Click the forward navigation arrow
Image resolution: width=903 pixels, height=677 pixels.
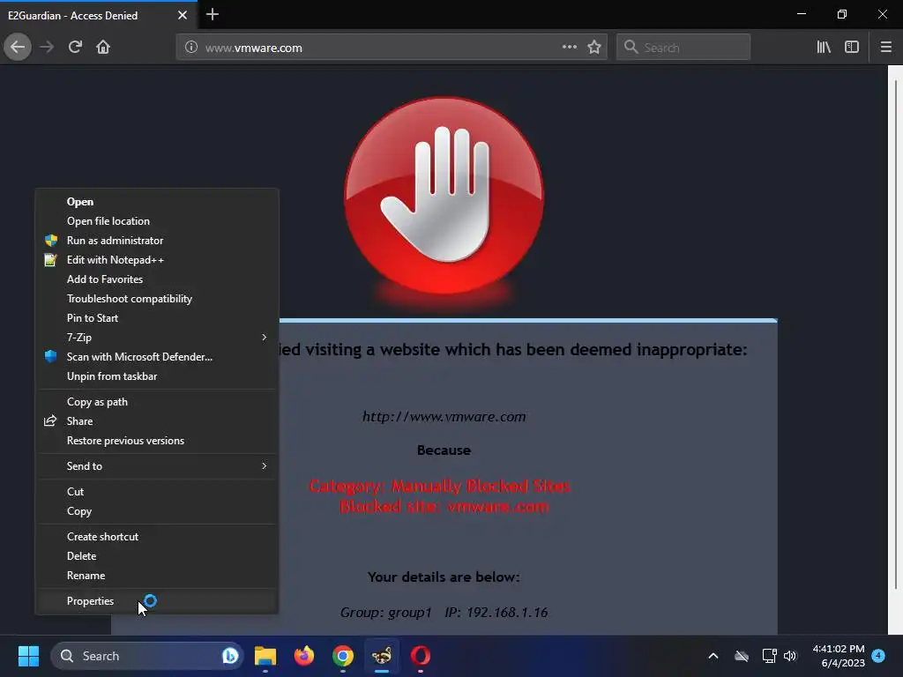pos(47,48)
